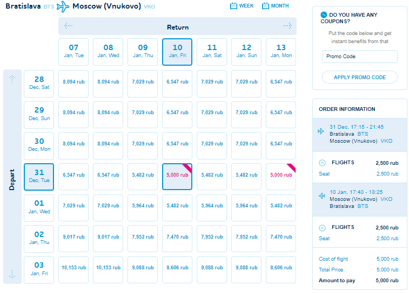
Task: Show later departure dates with down arrow
Action: coord(12,274)
